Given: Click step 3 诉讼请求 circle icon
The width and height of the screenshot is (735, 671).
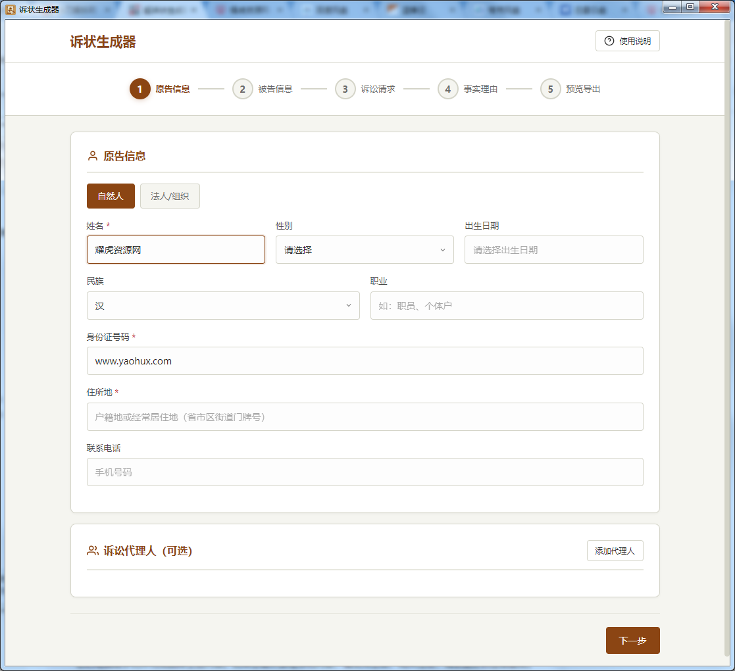Looking at the screenshot, I should (x=345, y=89).
